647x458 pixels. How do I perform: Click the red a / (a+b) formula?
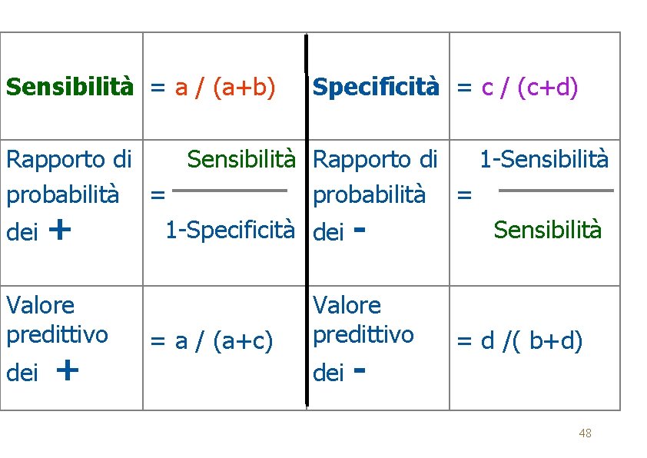225,87
